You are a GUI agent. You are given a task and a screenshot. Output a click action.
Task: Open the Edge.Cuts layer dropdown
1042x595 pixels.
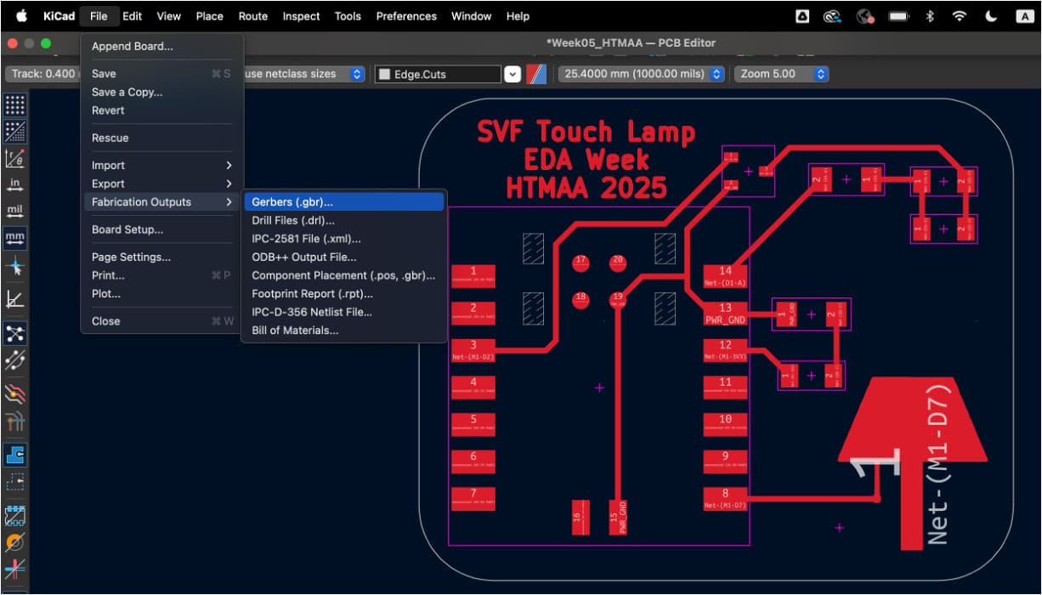(x=513, y=74)
